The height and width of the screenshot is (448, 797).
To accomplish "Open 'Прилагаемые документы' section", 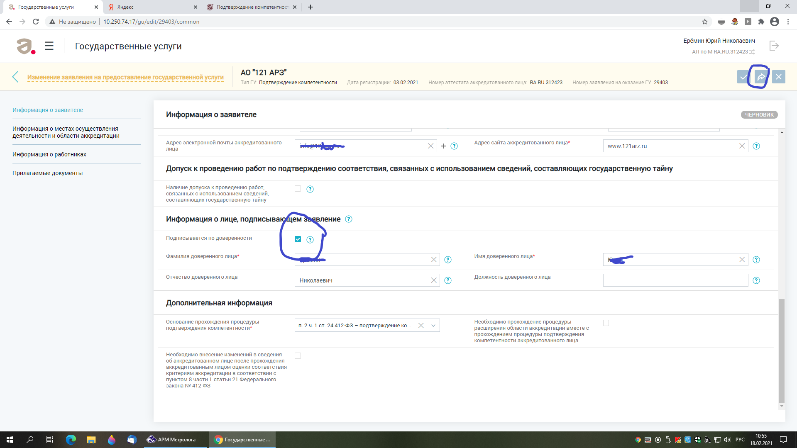I will pos(48,173).
